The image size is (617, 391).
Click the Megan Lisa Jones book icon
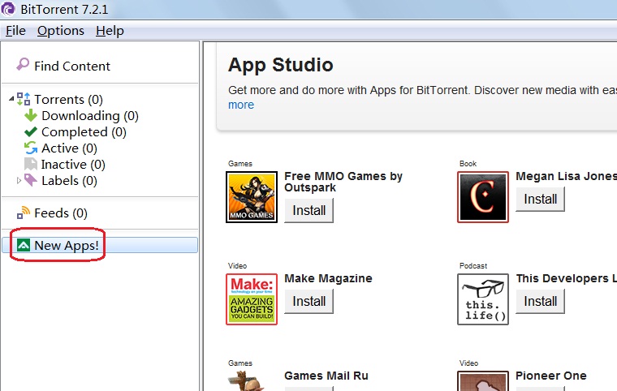click(x=483, y=196)
